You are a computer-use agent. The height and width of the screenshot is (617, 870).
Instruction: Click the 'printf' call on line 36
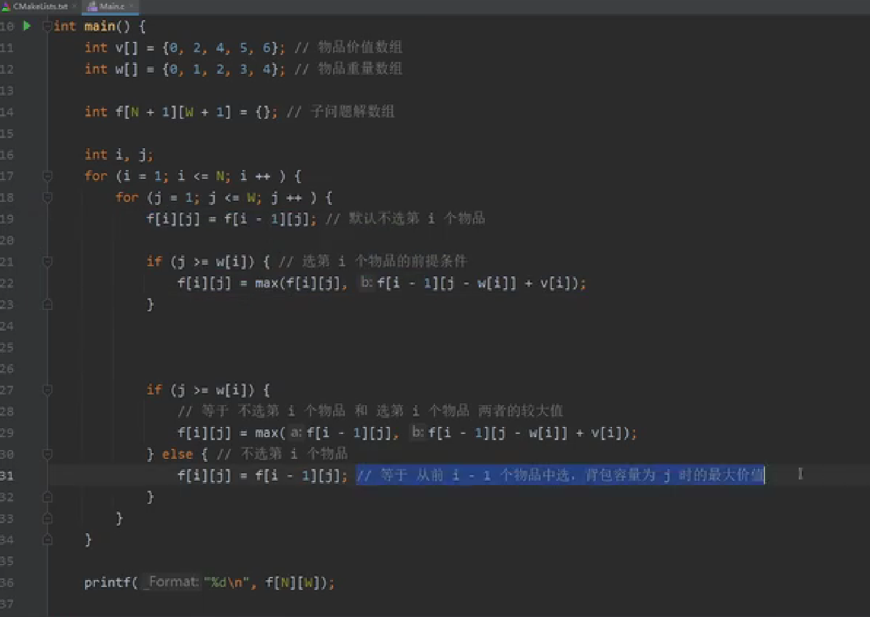tap(107, 583)
